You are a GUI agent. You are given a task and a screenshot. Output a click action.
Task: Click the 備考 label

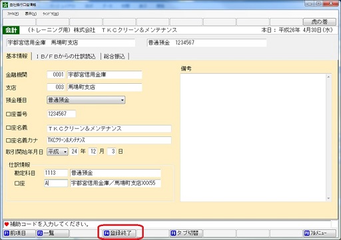point(186,68)
